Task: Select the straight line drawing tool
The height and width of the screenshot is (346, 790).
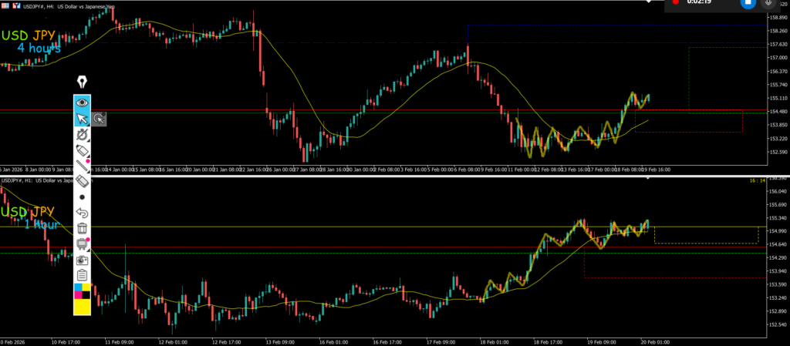Action: [82, 165]
